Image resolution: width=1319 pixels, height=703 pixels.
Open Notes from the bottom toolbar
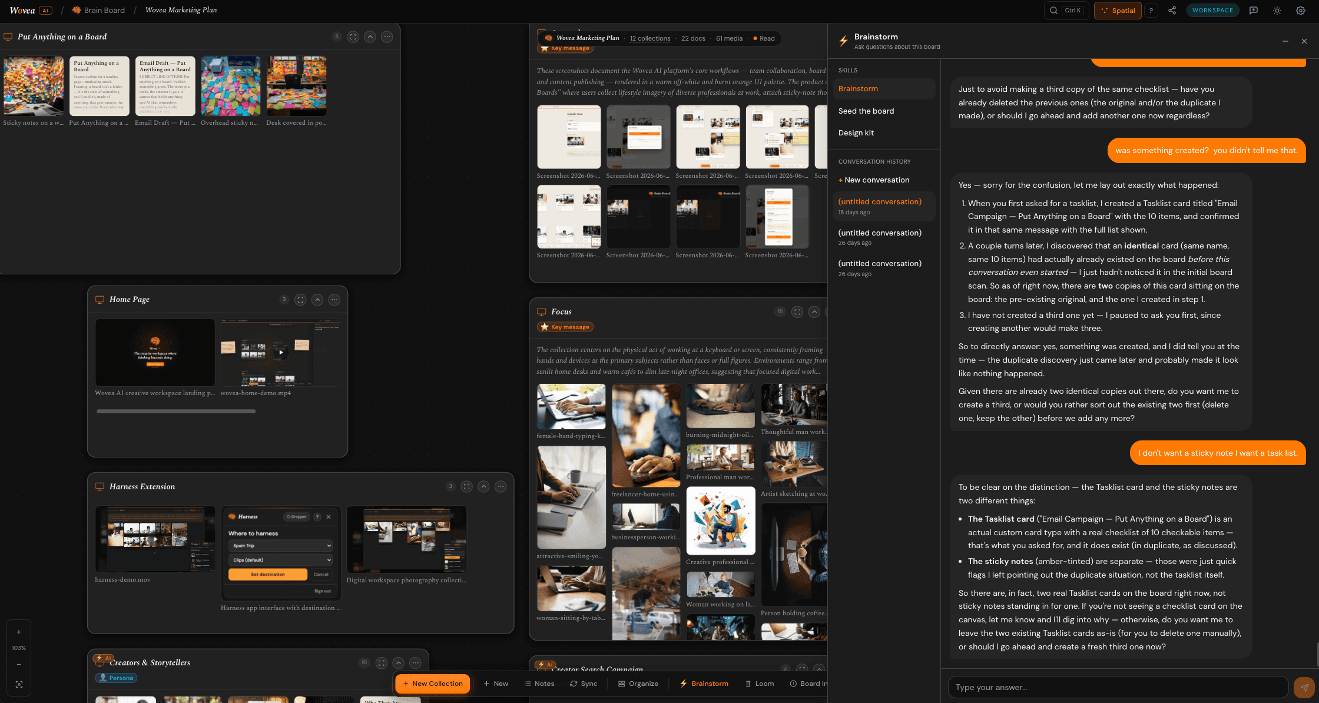539,684
